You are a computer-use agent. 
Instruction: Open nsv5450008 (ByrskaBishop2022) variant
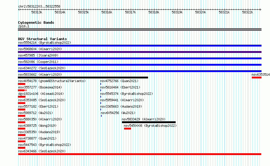150,126
